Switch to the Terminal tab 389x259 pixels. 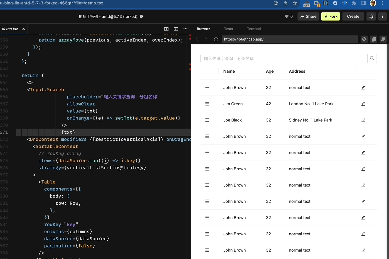point(254,29)
